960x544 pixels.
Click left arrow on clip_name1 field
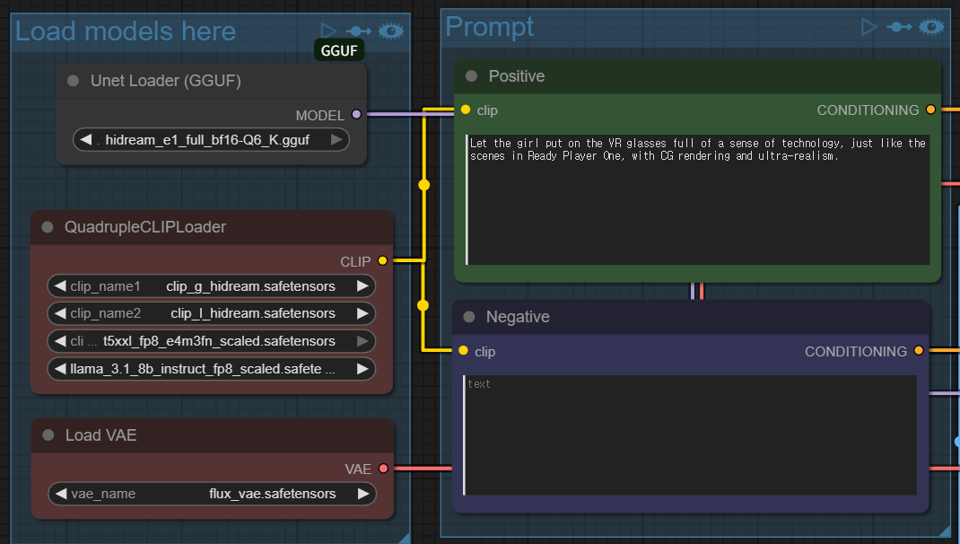60,286
